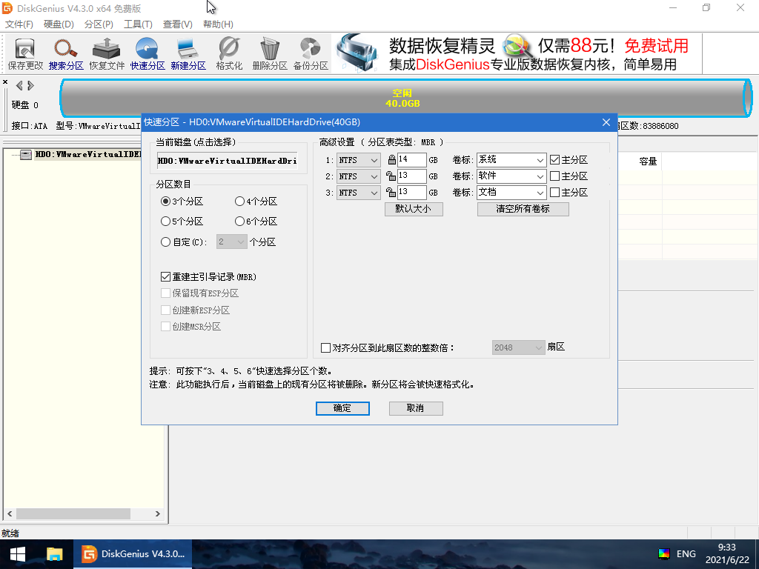
Task: Click the Save Changes (保存更改) toolbar icon
Action: 25,53
